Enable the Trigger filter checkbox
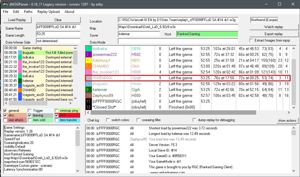Viewport: 300px width, 177px height. click(x=30, y=111)
